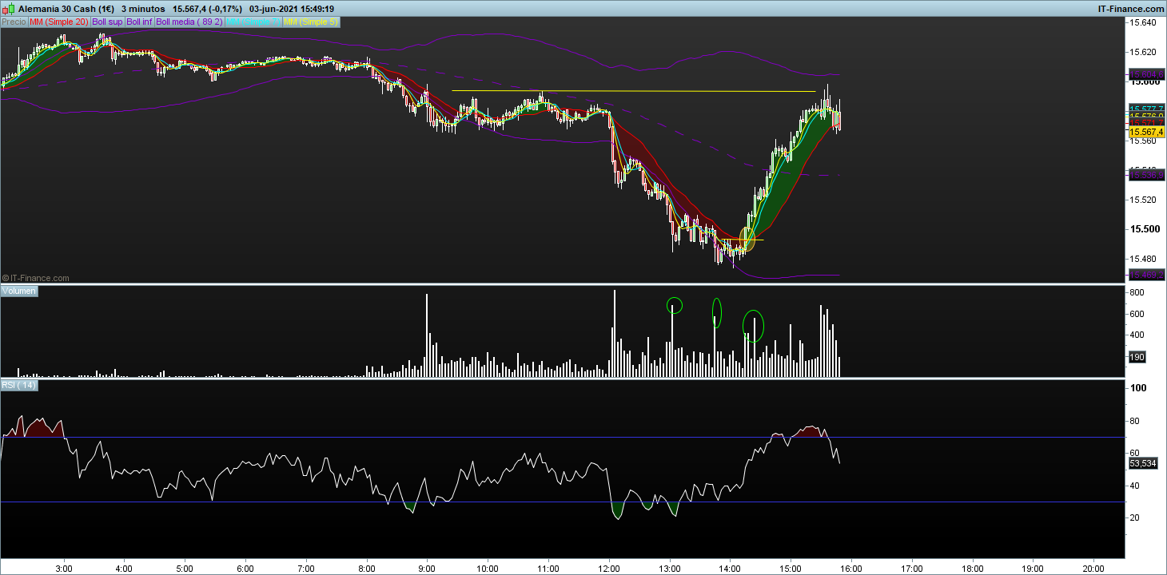Image resolution: width=1167 pixels, height=575 pixels.
Task: Open the cyan MM (Simple 7) label
Action: point(252,22)
